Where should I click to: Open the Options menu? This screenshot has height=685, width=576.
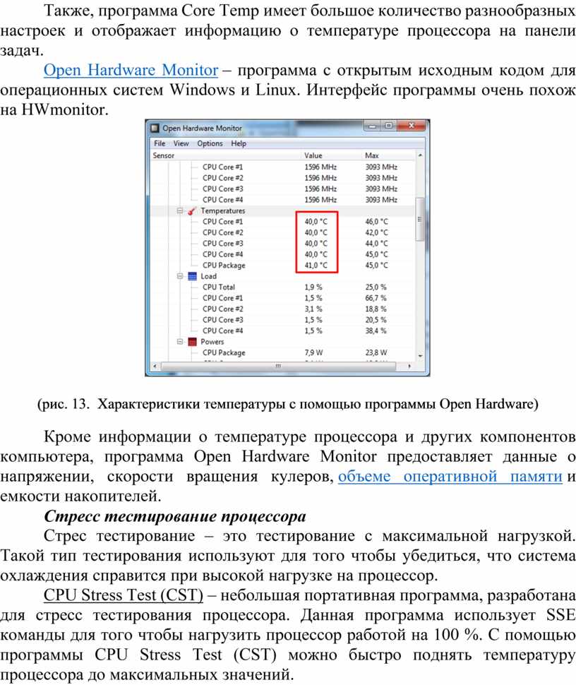click(210, 143)
